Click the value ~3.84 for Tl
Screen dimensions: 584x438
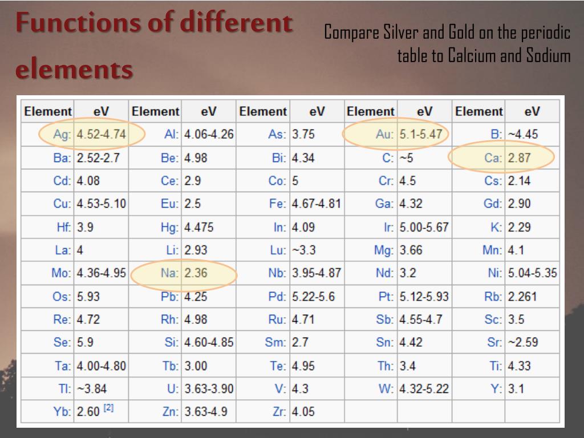tap(92, 389)
